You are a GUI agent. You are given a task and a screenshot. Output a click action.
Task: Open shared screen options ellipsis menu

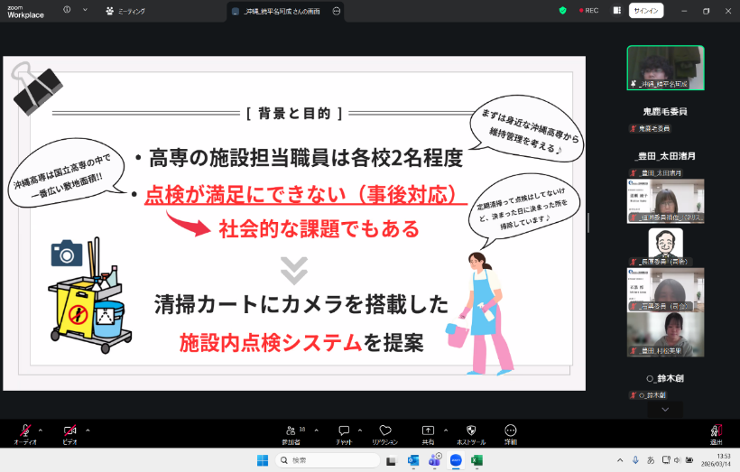tap(337, 10)
